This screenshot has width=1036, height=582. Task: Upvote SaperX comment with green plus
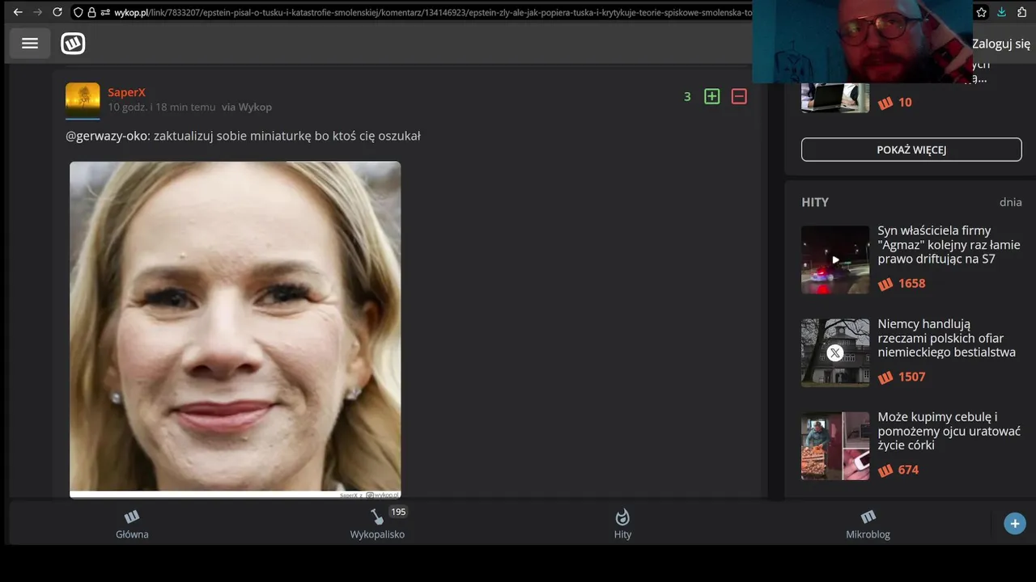(x=711, y=96)
